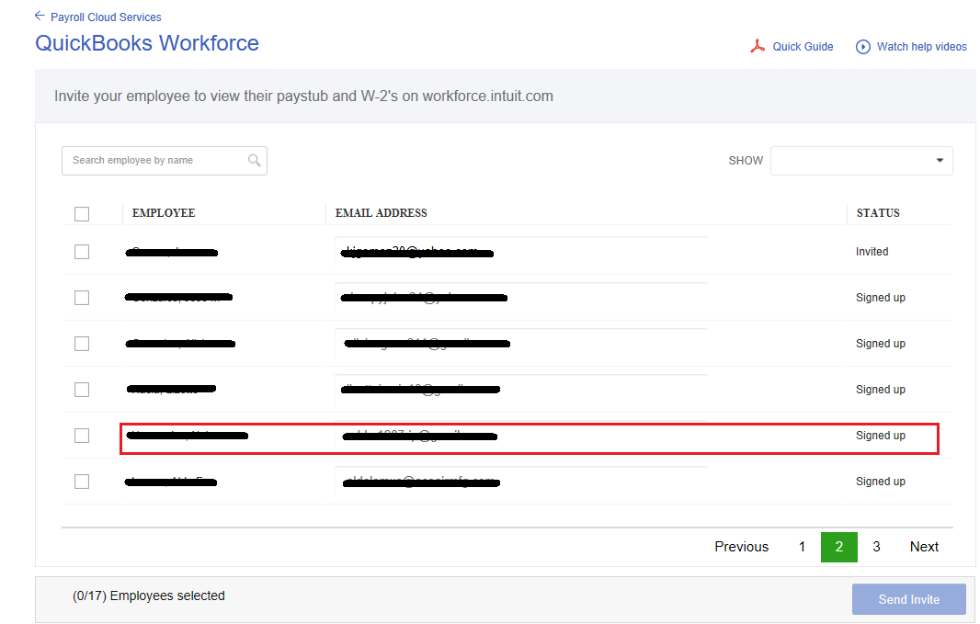
Task: Click the magnifying glass in the search box
Action: click(255, 160)
